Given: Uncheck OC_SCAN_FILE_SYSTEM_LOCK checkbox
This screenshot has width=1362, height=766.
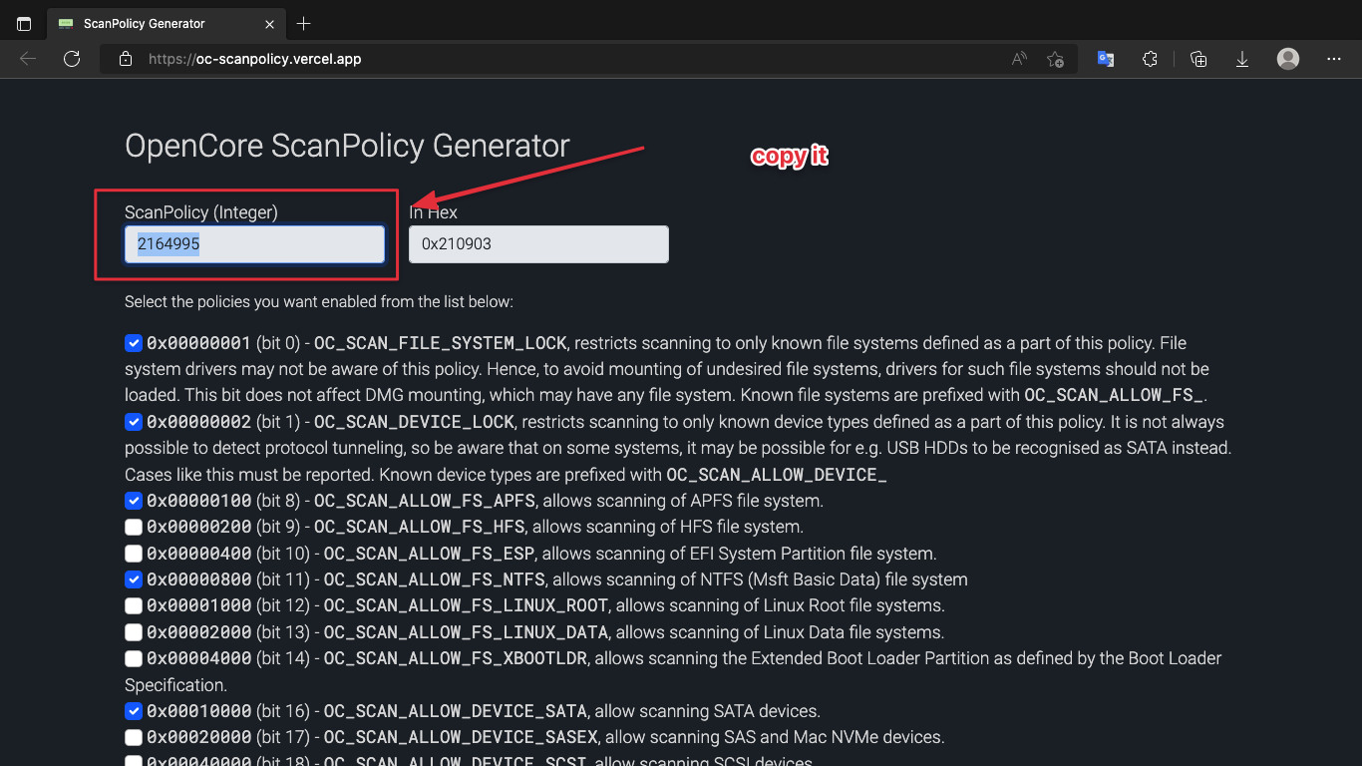Looking at the screenshot, I should 134,343.
